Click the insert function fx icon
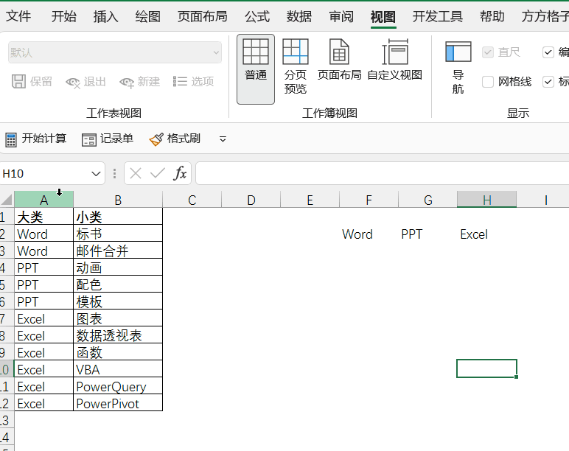The width and height of the screenshot is (569, 451). 180,173
